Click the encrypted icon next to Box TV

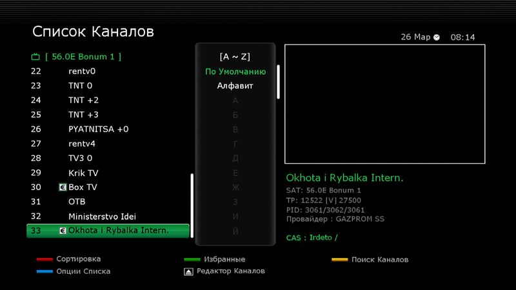point(63,188)
